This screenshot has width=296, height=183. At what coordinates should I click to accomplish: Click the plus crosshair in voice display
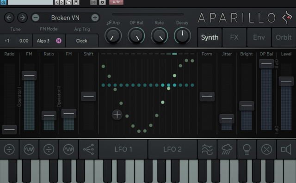[117, 115]
